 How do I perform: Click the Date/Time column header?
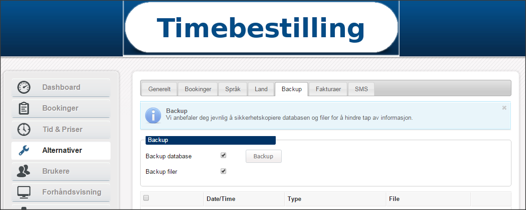pos(221,199)
